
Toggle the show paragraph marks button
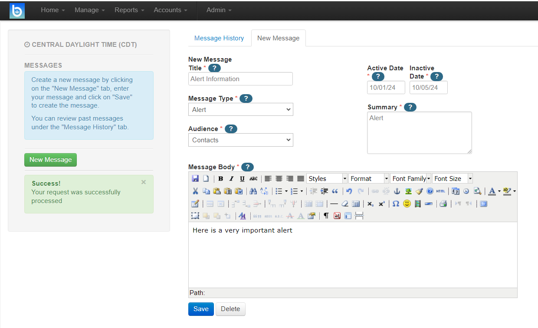pyautogui.click(x=326, y=216)
